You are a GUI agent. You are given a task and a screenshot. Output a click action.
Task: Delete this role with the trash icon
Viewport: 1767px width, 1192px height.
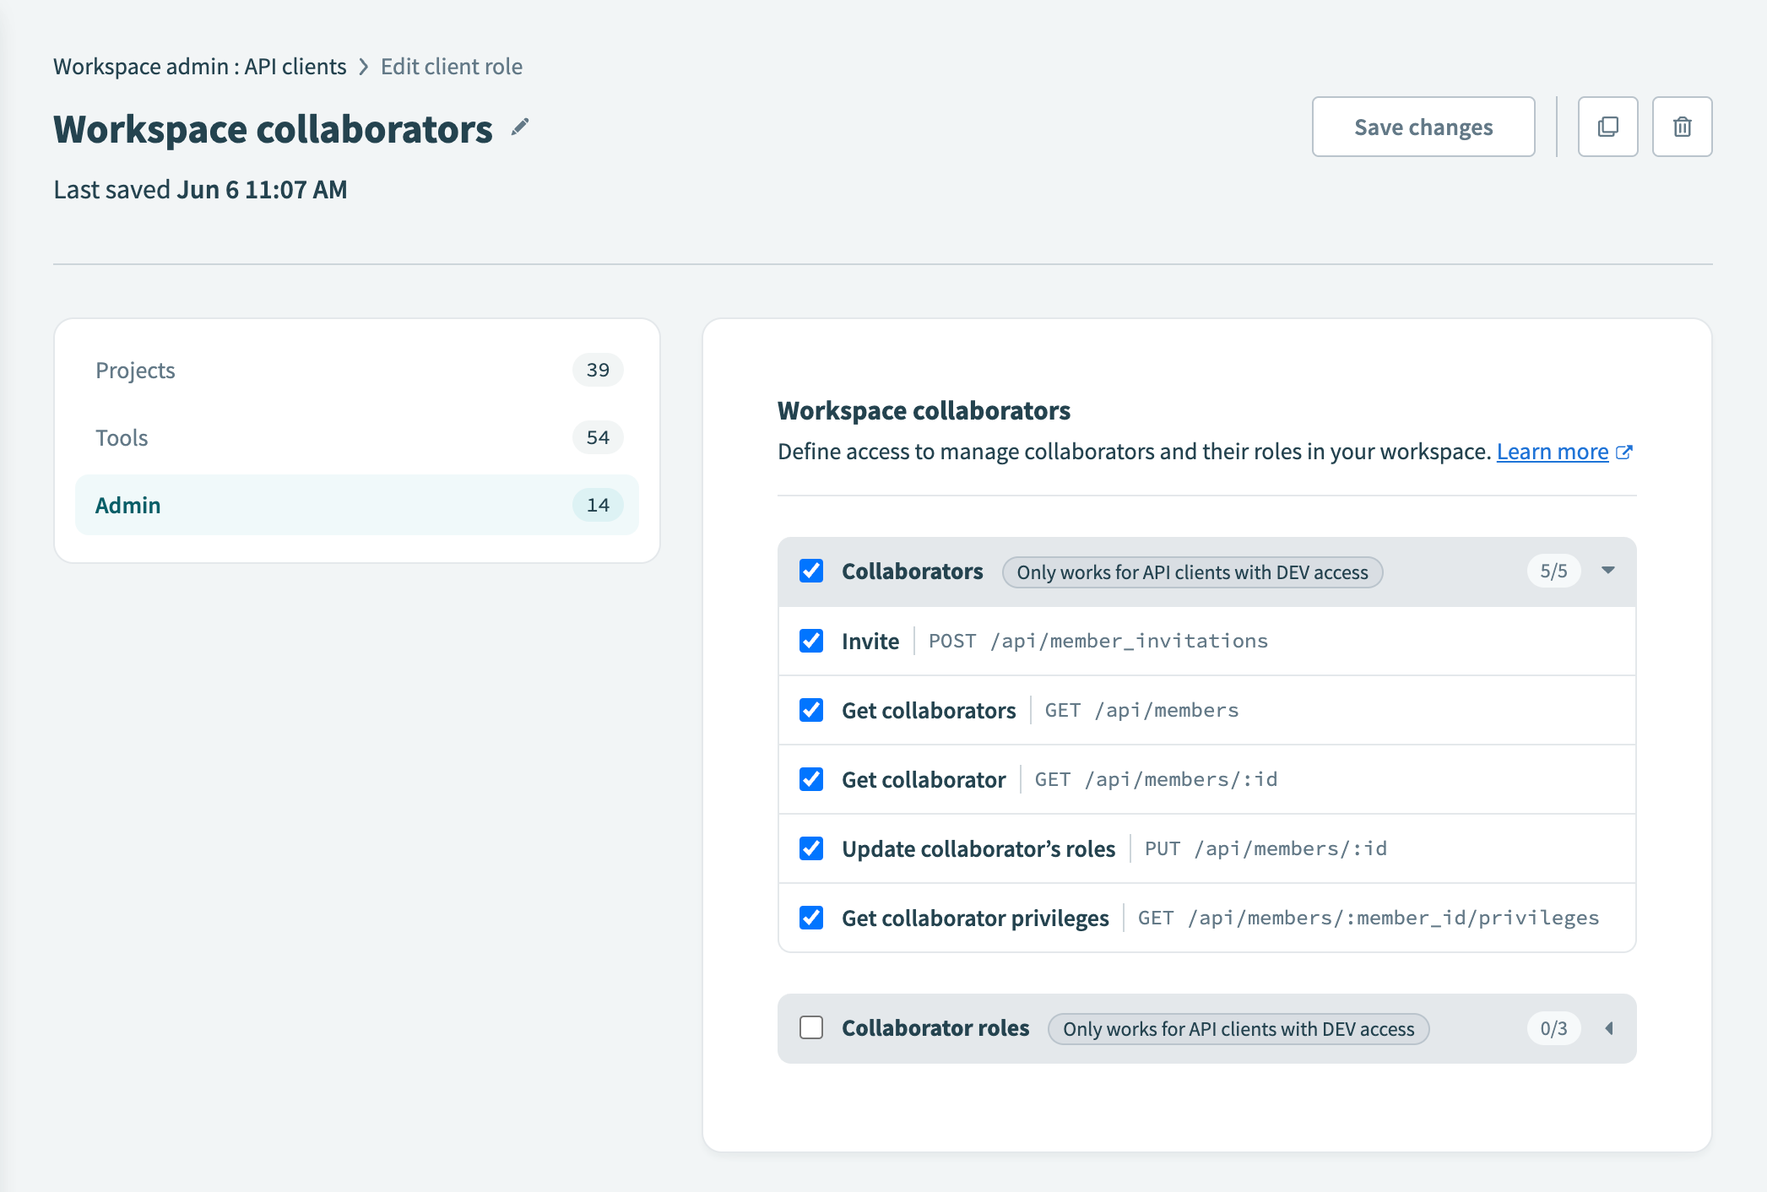1681,127
